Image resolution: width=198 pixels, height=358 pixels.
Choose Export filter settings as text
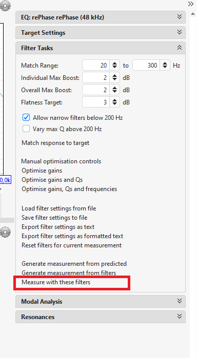point(58,227)
